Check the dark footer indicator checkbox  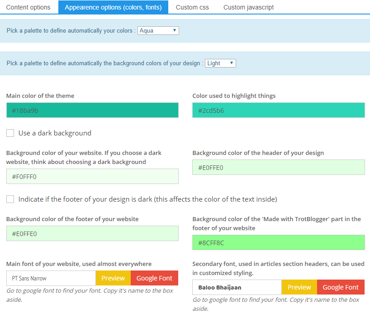pos(10,198)
